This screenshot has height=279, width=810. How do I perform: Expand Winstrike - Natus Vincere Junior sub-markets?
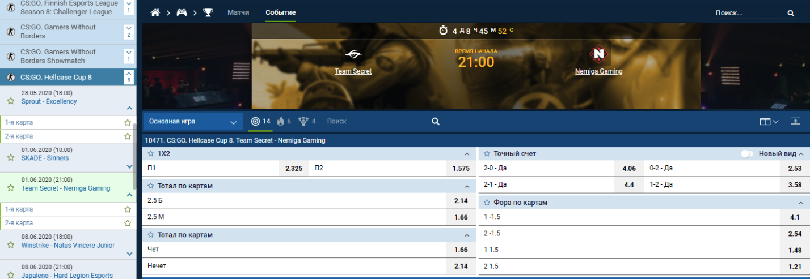(x=129, y=254)
